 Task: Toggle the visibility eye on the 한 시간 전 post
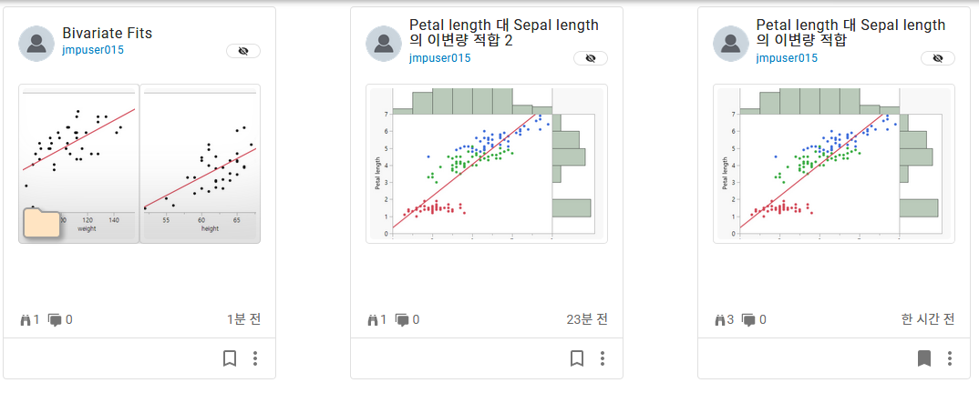938,58
